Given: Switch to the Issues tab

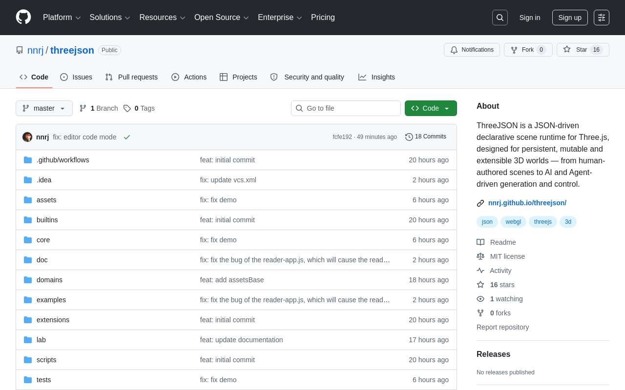Looking at the screenshot, I should [x=76, y=77].
